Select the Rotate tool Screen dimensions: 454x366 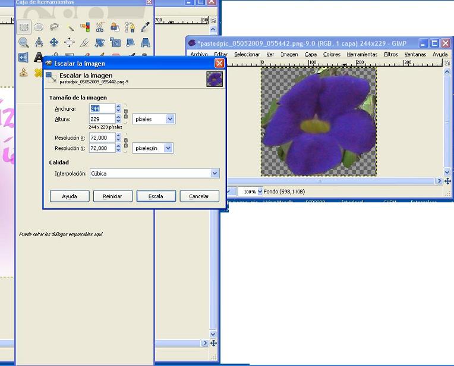coord(100,42)
